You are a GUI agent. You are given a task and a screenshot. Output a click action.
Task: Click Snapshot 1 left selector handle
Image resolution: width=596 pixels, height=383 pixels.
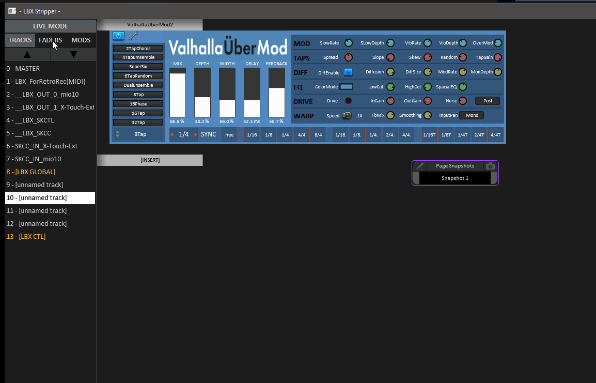tap(416, 178)
